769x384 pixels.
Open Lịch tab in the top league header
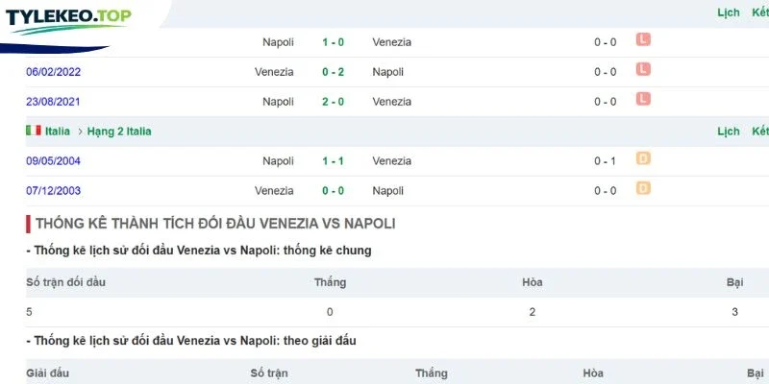click(729, 12)
